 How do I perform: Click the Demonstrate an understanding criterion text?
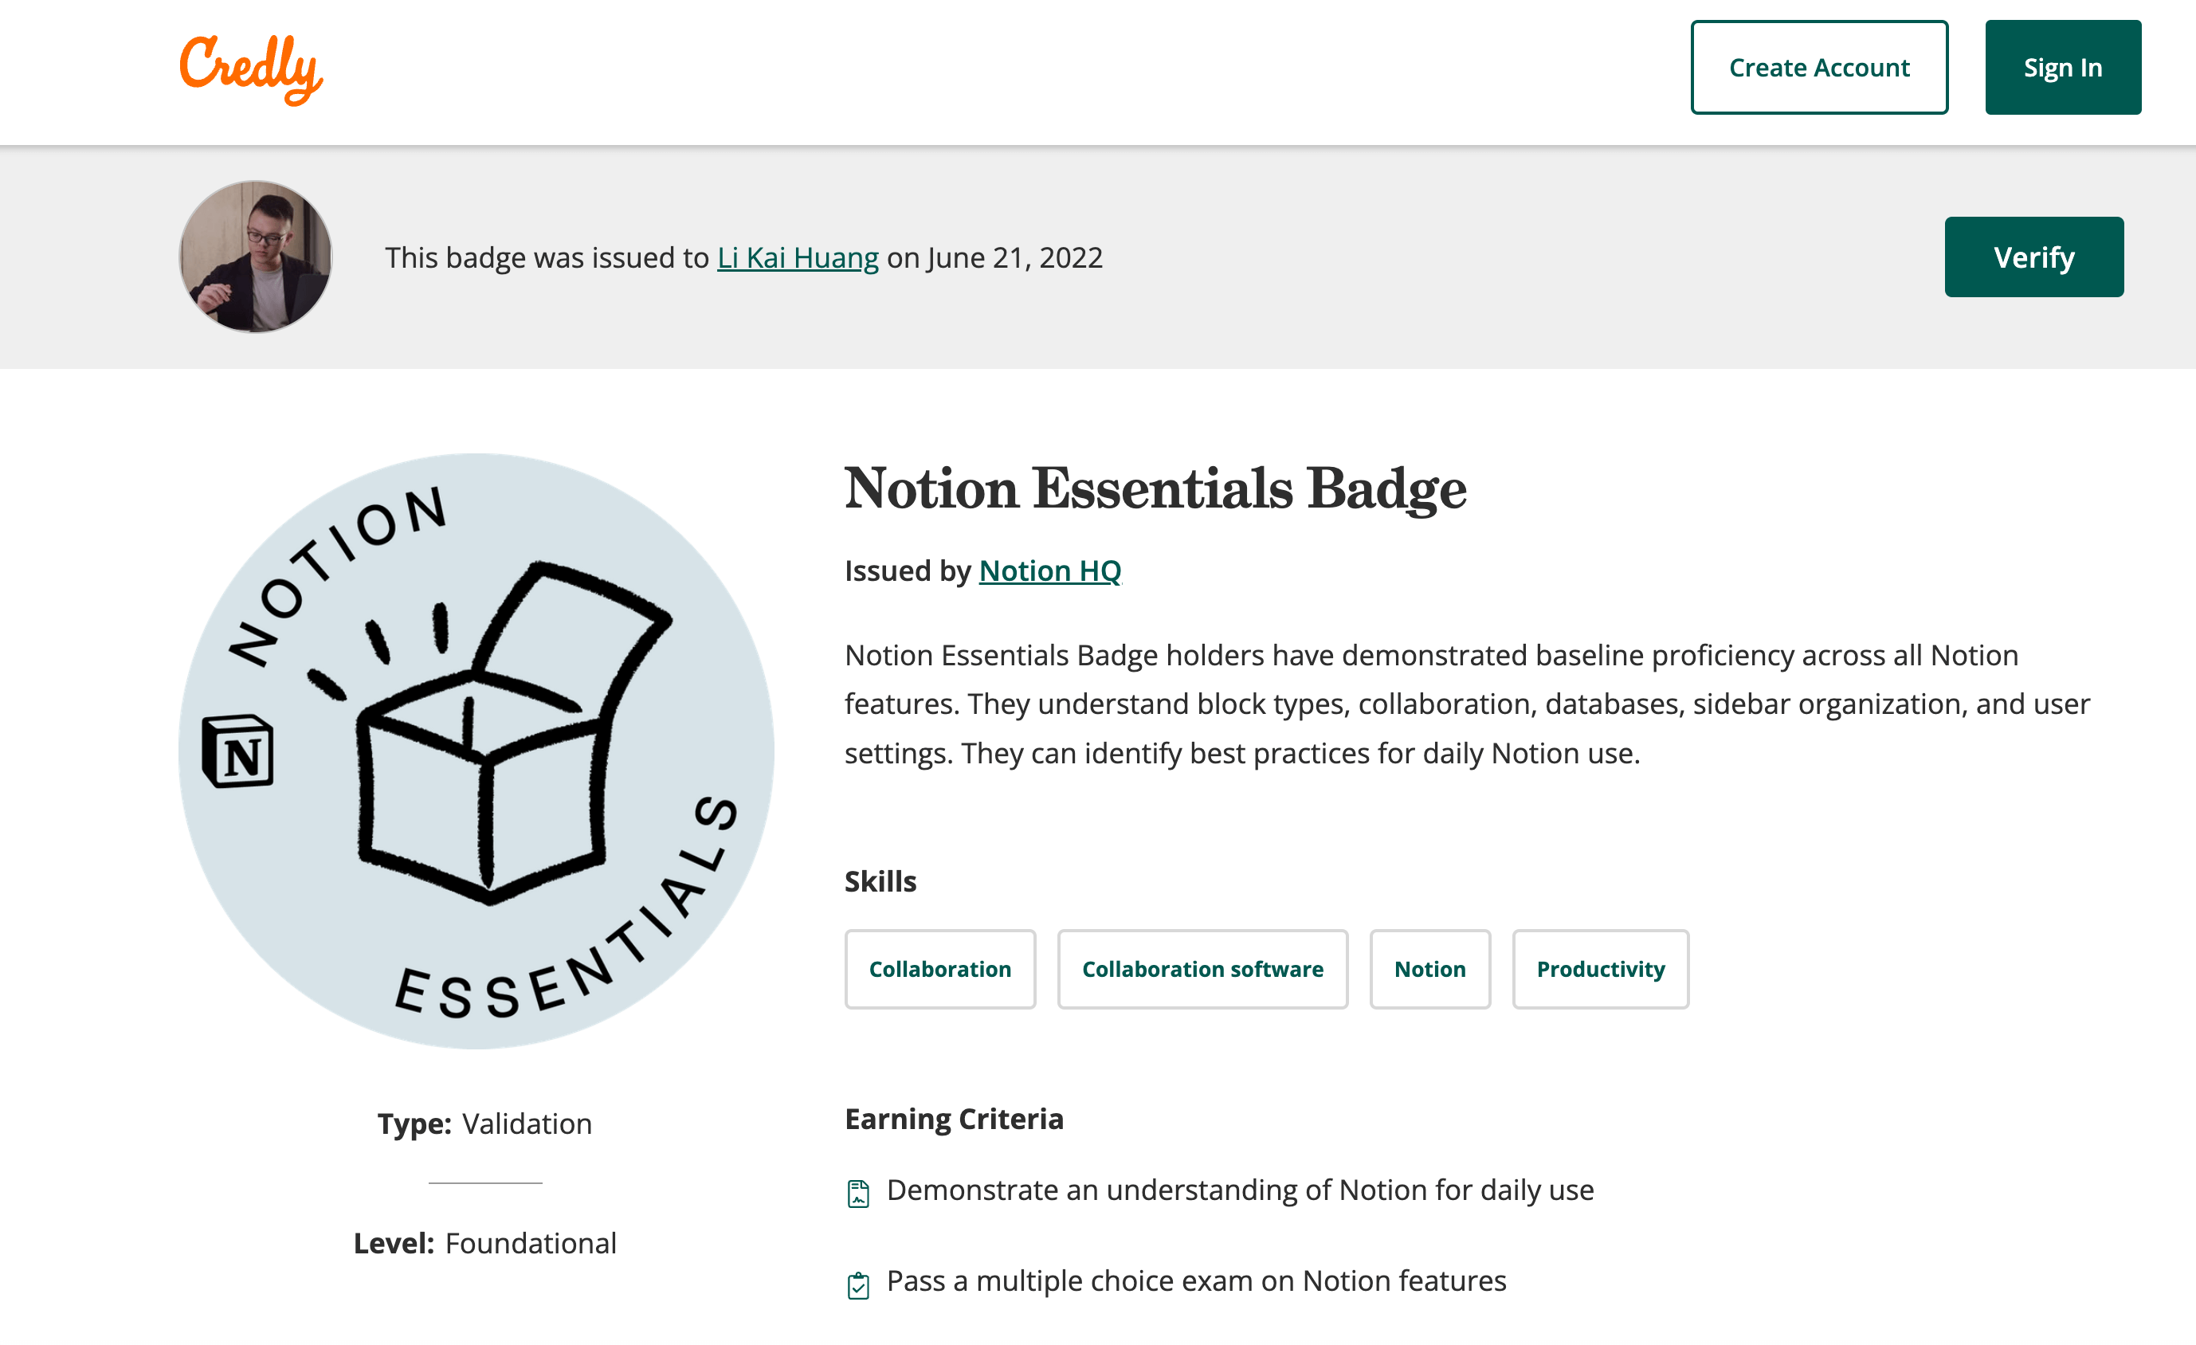[1240, 1190]
